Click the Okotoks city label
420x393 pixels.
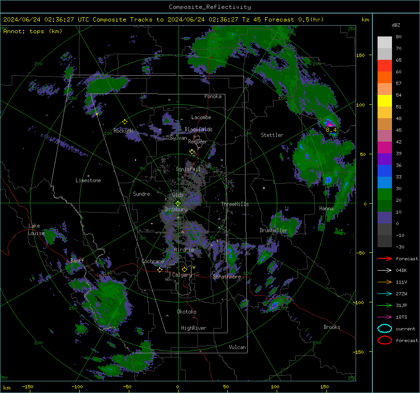tap(187, 312)
